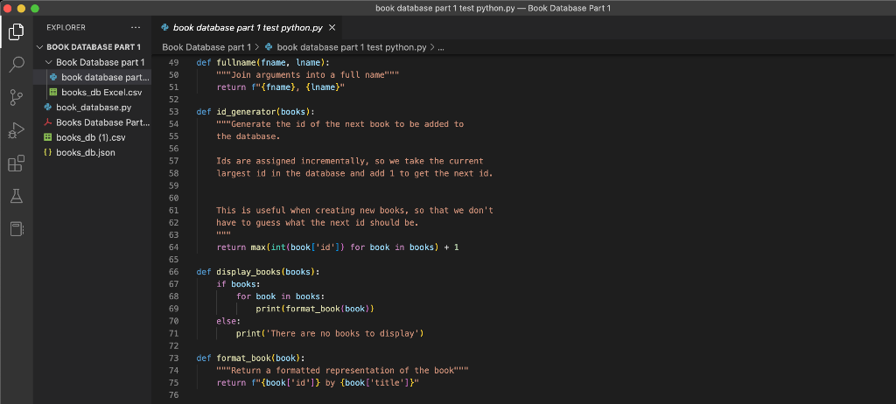Click the file name breadcrumb segment
Viewport: 896px width, 404px height.
tap(352, 47)
